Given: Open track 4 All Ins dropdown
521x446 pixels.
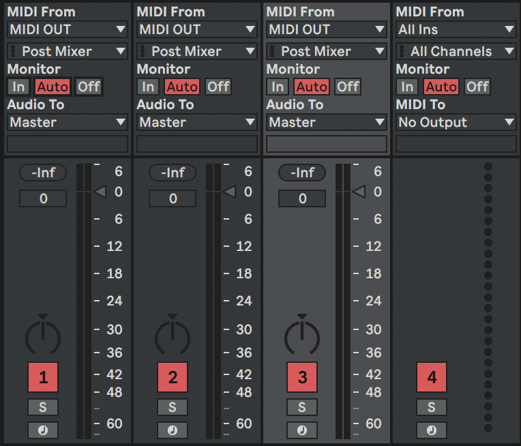Looking at the screenshot, I should pos(456,29).
